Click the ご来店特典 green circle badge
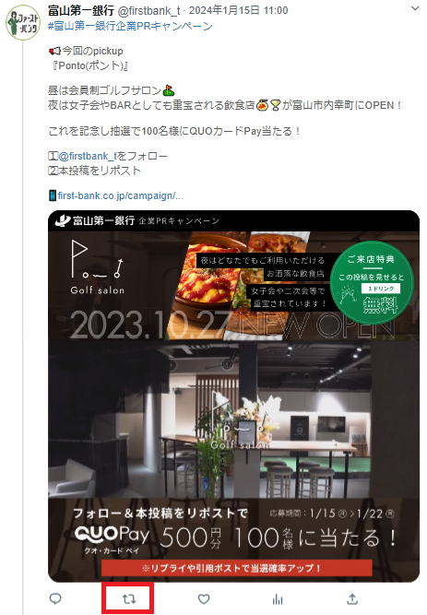 coord(372,282)
